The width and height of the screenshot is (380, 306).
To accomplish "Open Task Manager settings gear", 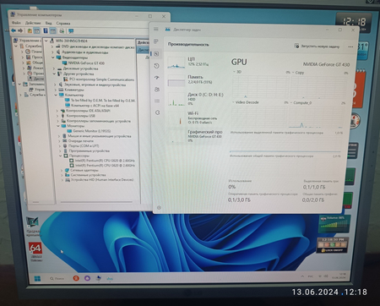I will 159,208.
